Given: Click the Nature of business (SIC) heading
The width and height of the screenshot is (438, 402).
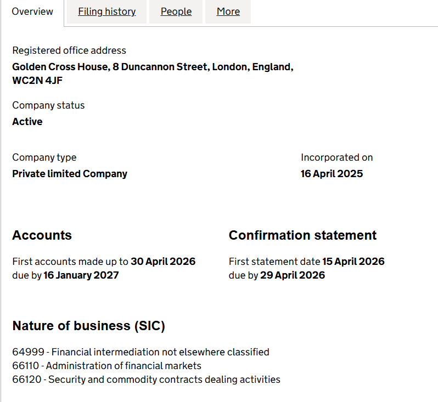Looking at the screenshot, I should tap(88, 326).
